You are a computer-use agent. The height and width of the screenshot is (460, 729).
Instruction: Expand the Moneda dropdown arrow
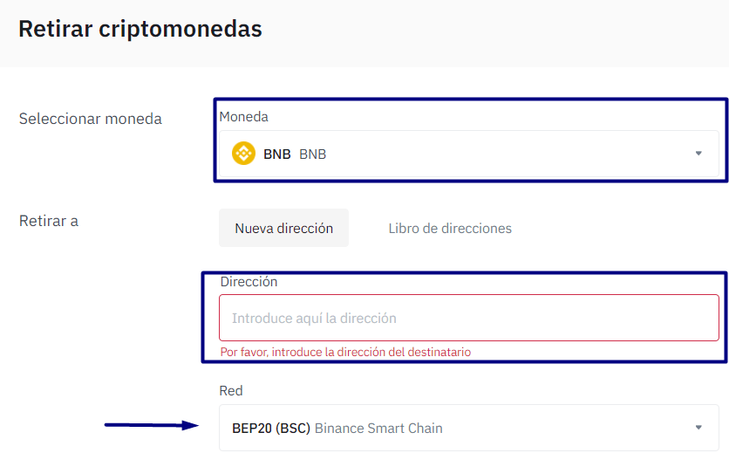click(698, 154)
